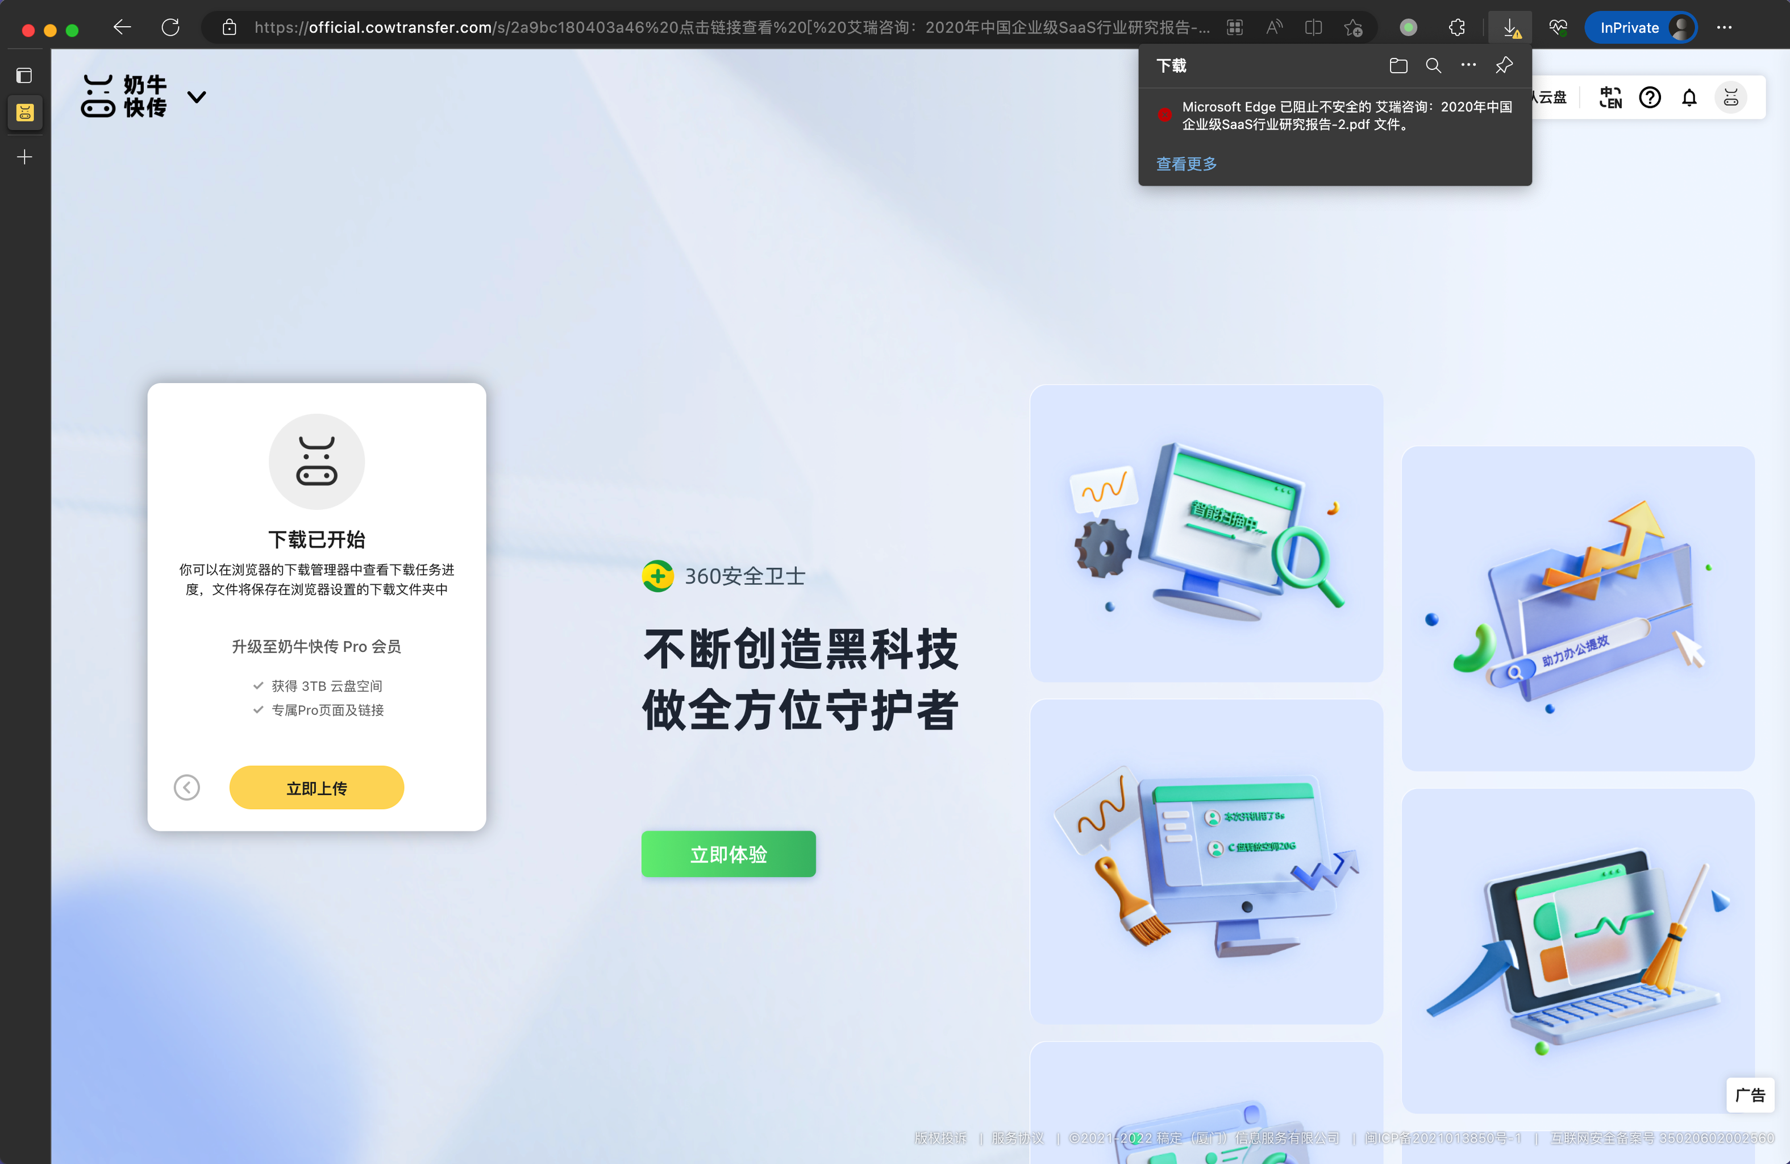Click the cow user avatar icon

(1730, 97)
